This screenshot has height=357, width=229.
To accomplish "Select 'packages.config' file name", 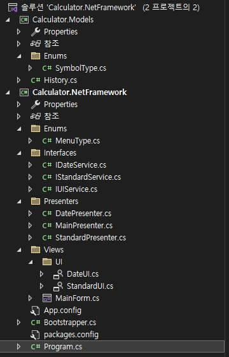I will (x=71, y=335).
